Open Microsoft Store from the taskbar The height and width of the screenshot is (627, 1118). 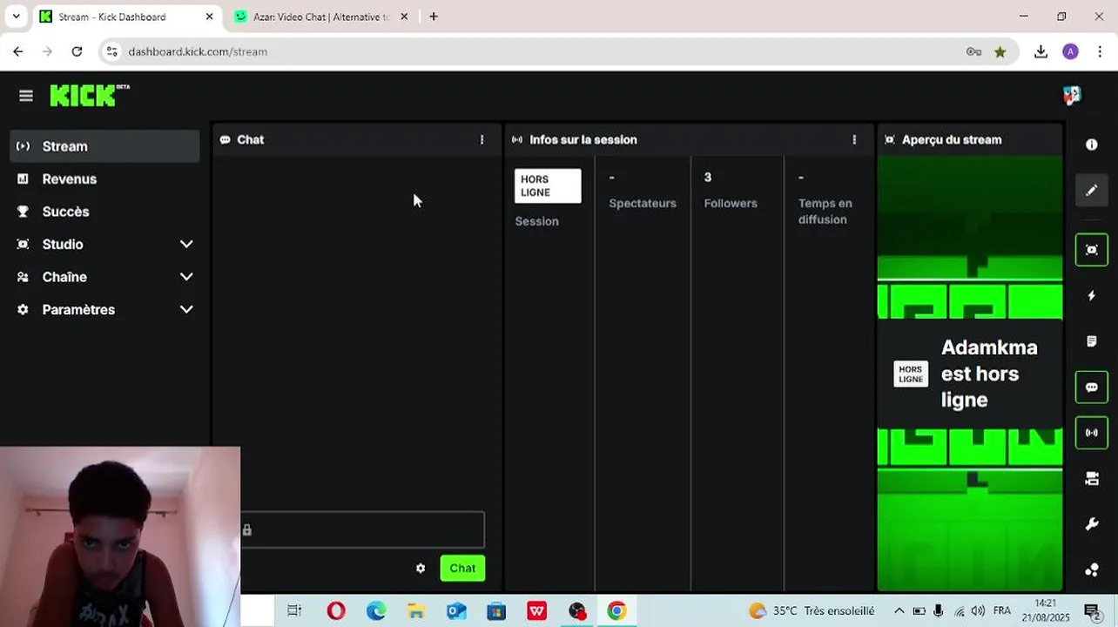tap(496, 610)
